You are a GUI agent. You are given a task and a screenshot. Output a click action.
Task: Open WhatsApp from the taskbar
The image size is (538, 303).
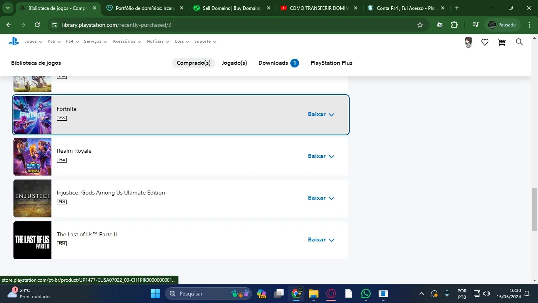click(x=366, y=294)
